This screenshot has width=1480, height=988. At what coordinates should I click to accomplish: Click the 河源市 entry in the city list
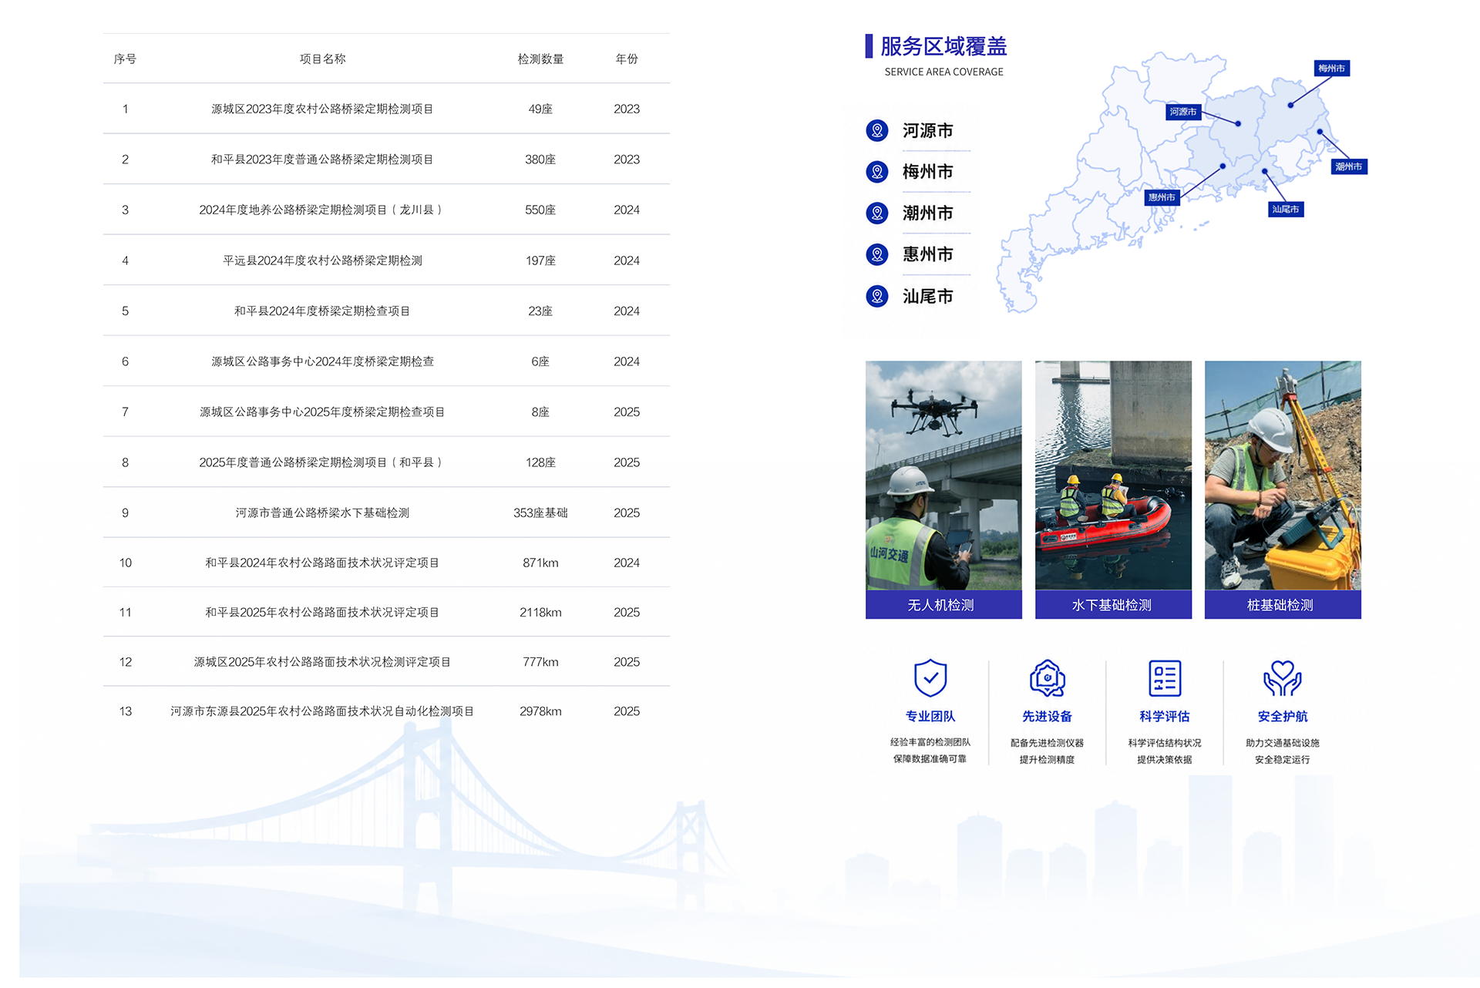[928, 130]
